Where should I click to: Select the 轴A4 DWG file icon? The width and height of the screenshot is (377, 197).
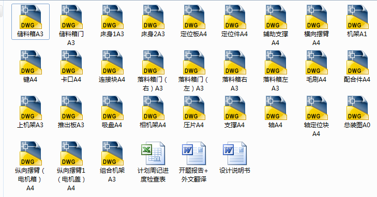[276, 108]
